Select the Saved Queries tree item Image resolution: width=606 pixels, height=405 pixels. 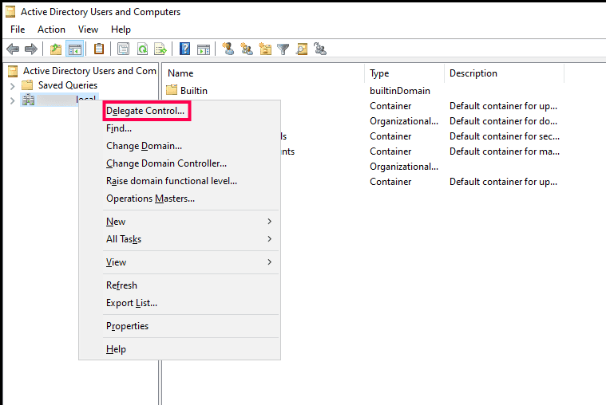pos(68,85)
